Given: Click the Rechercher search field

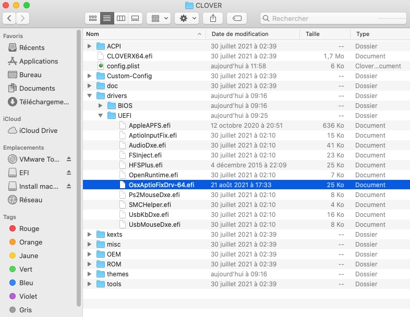Looking at the screenshot, I should coord(333,18).
